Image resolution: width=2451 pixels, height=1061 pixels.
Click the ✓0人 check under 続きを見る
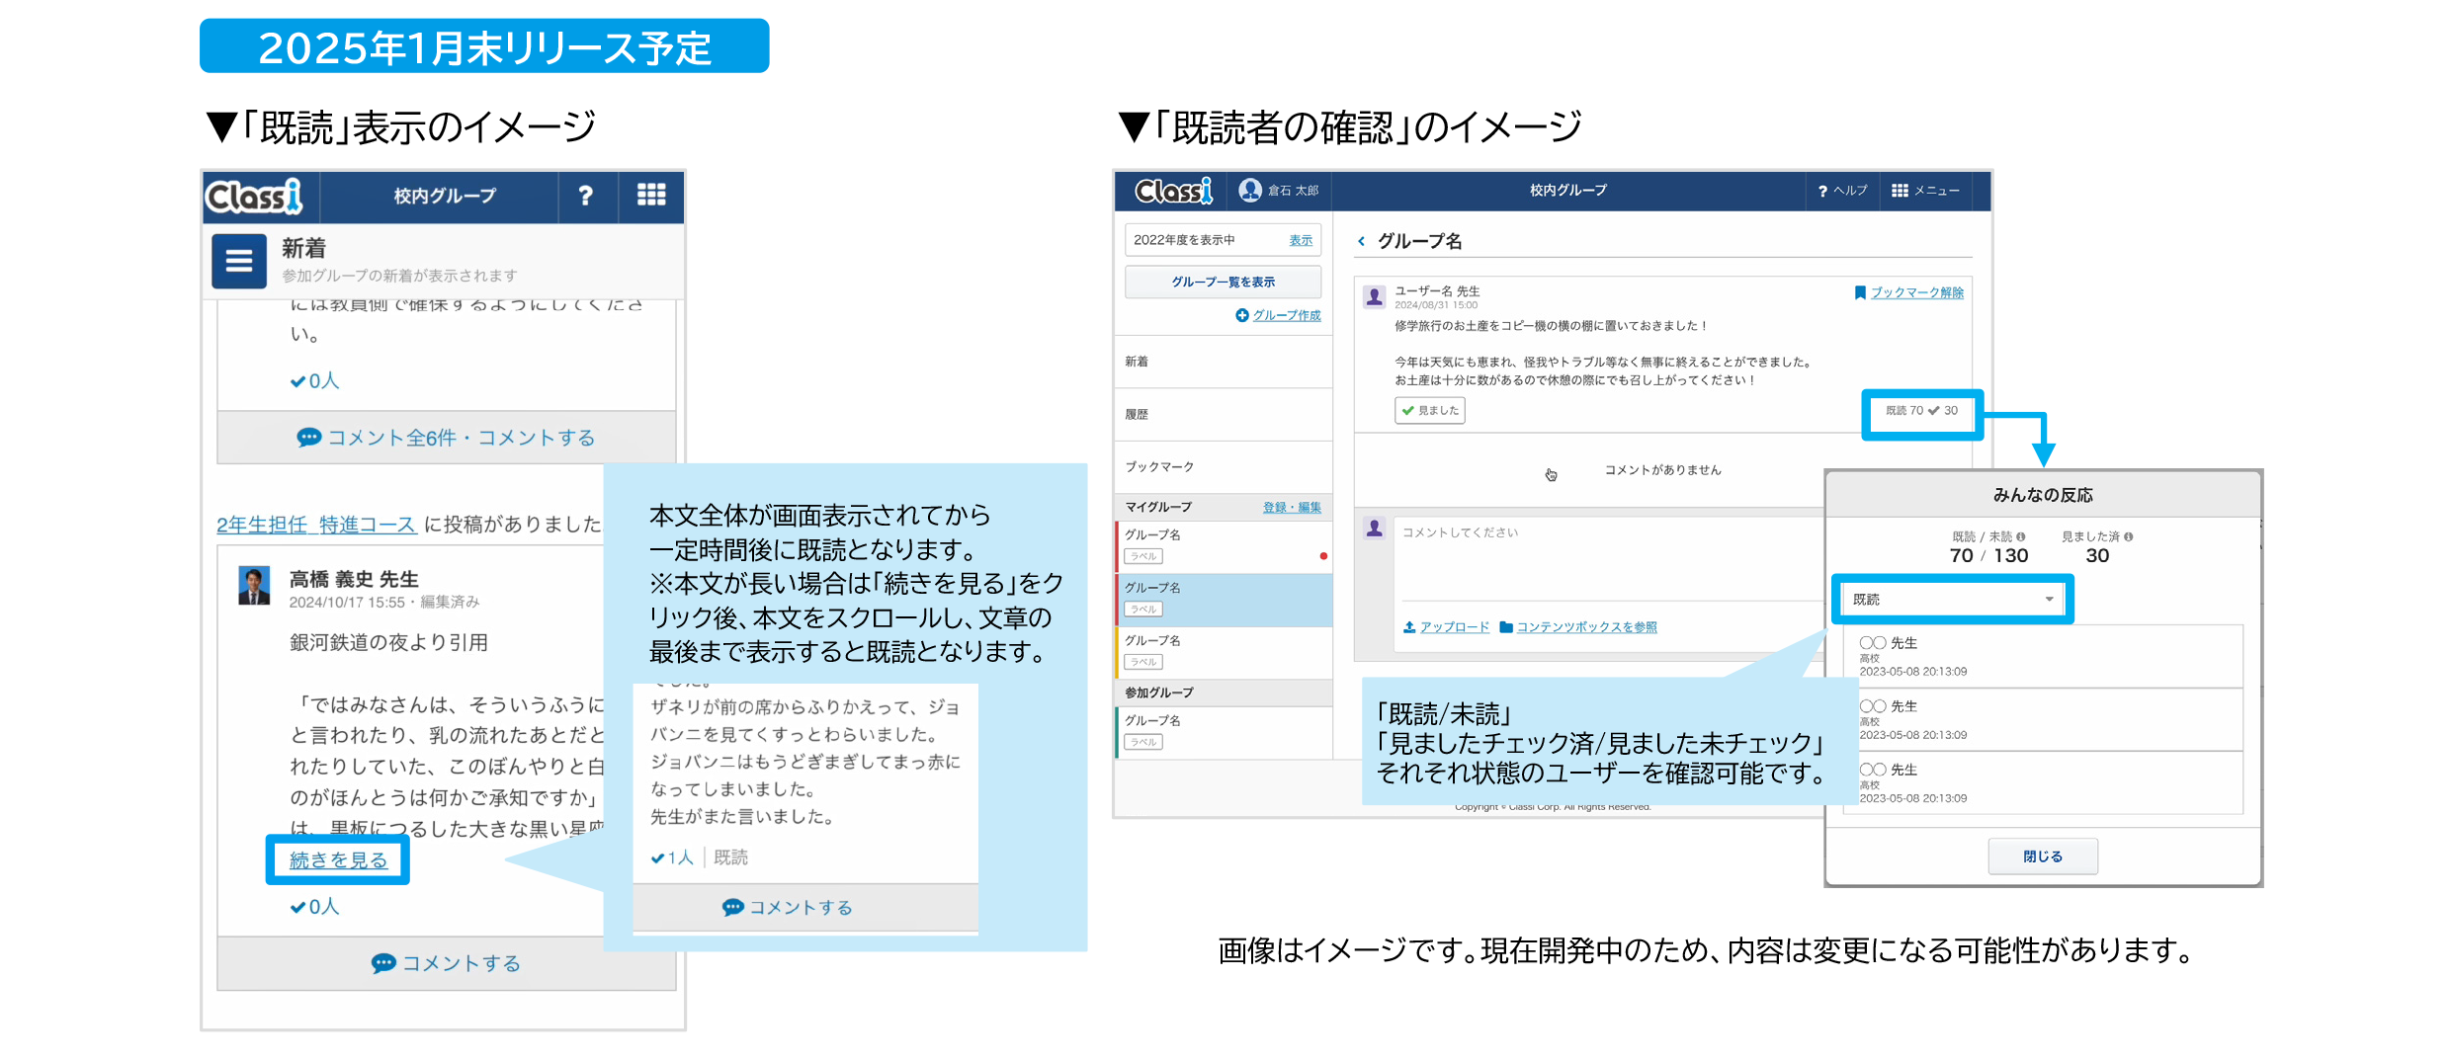click(x=314, y=906)
